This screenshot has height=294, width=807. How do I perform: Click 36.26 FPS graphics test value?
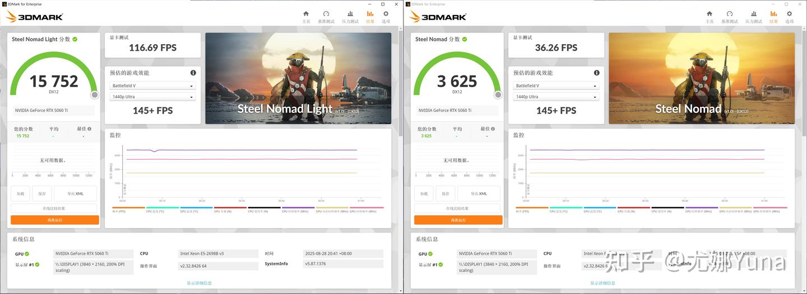pos(556,48)
